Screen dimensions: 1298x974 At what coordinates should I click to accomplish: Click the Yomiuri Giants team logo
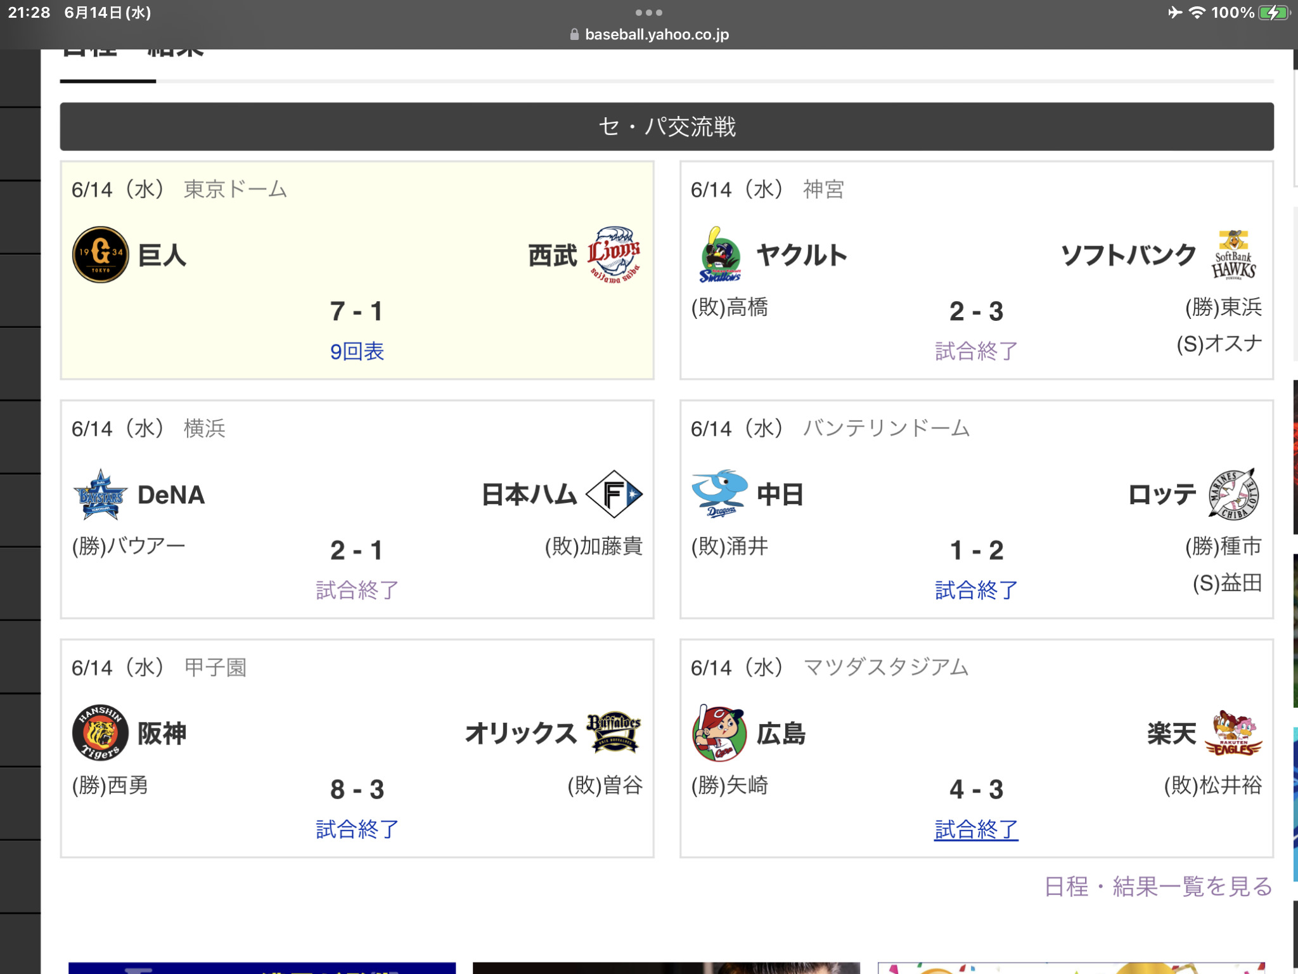coord(100,255)
